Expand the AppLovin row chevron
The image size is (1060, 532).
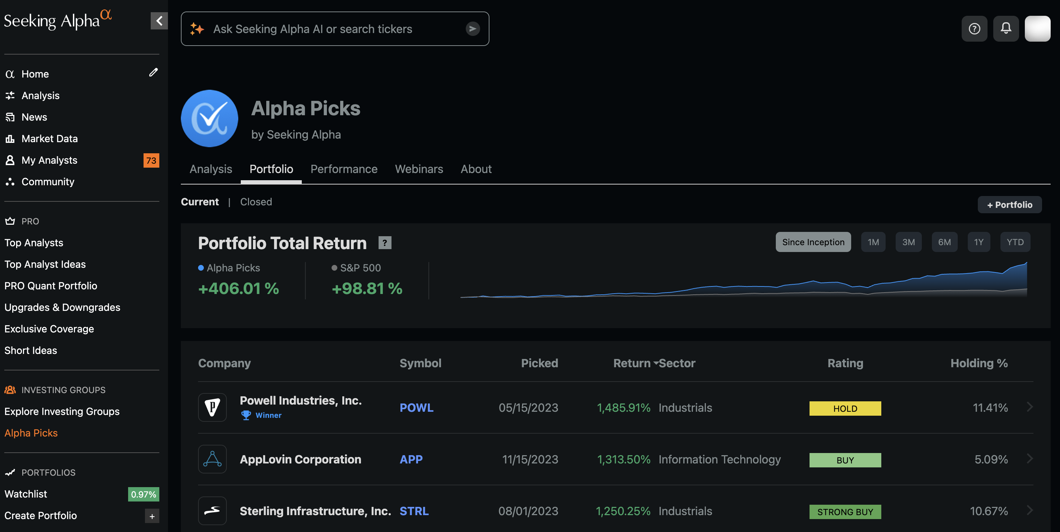pyautogui.click(x=1029, y=458)
